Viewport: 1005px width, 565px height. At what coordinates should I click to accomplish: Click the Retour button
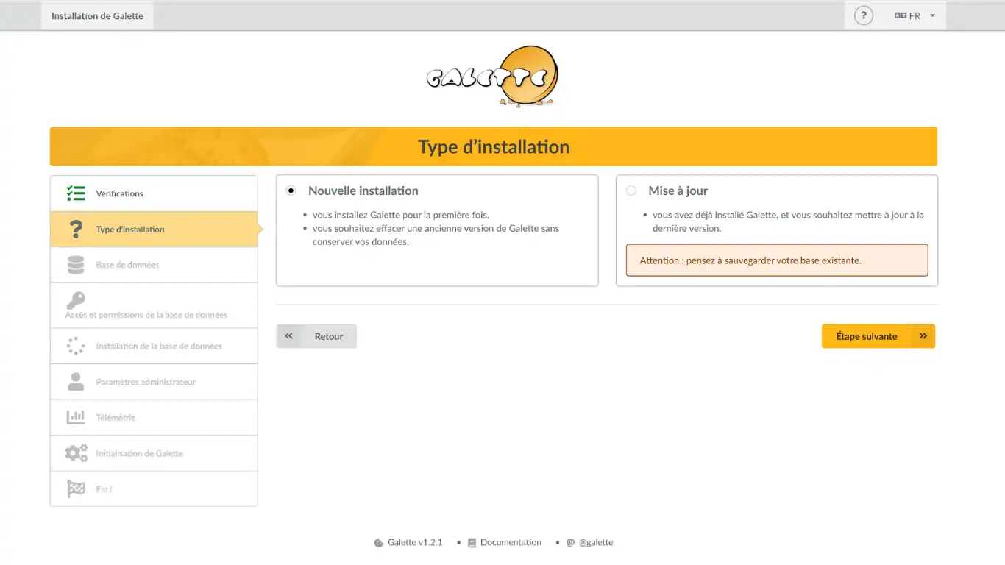[x=316, y=336]
